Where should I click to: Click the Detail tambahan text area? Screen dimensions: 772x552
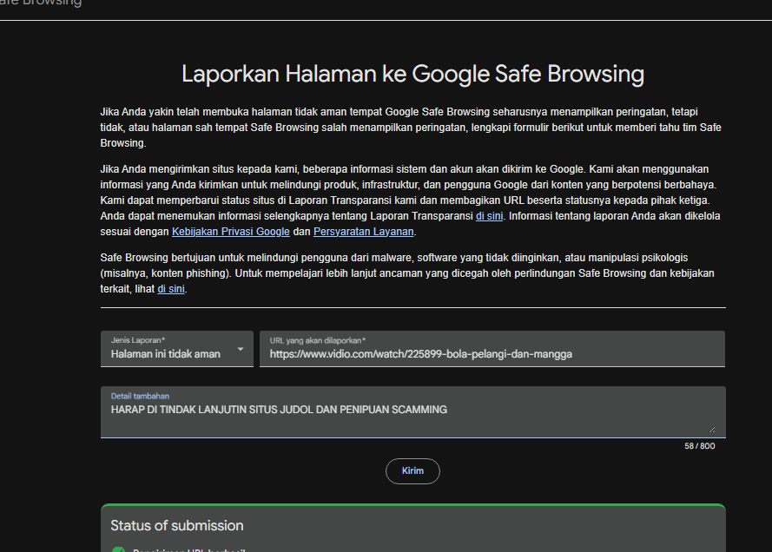pyautogui.click(x=413, y=412)
